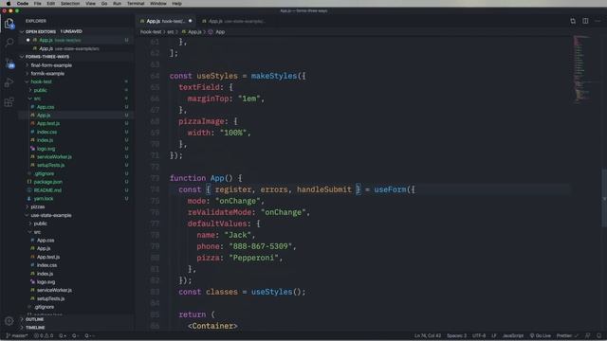Screen dimensions: 607x341
Task: Click Prettier in the status bar
Action: pyautogui.click(x=567, y=335)
